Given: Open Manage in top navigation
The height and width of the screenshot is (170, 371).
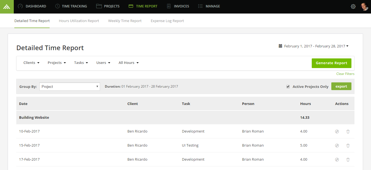Looking at the screenshot, I should coord(209,6).
